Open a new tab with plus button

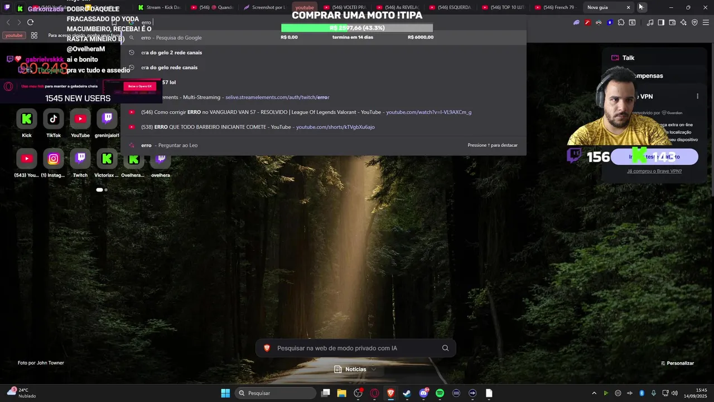coord(641,7)
